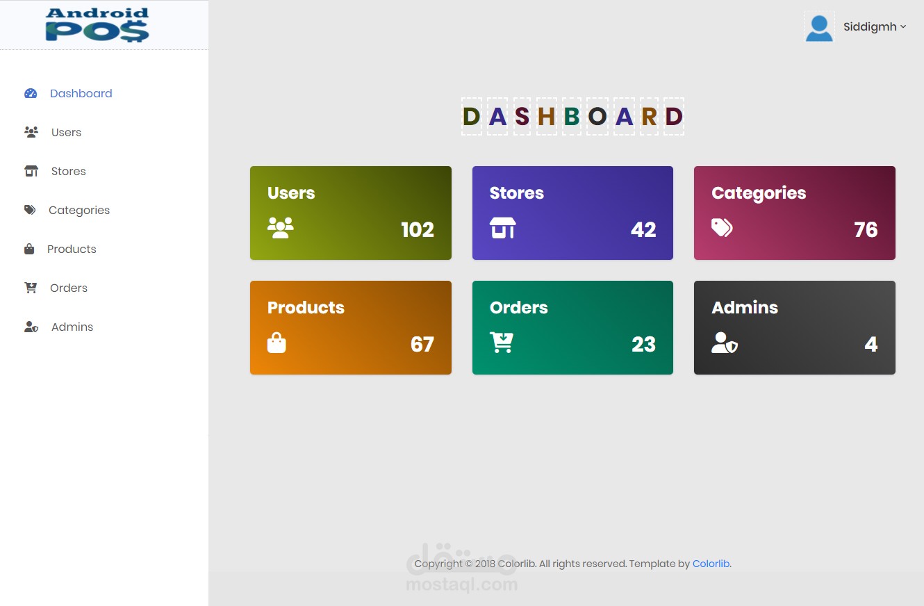Click the user avatar icon

(x=819, y=27)
